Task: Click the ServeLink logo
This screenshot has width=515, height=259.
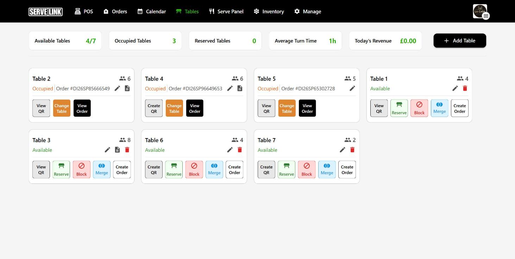Action: 45,12
